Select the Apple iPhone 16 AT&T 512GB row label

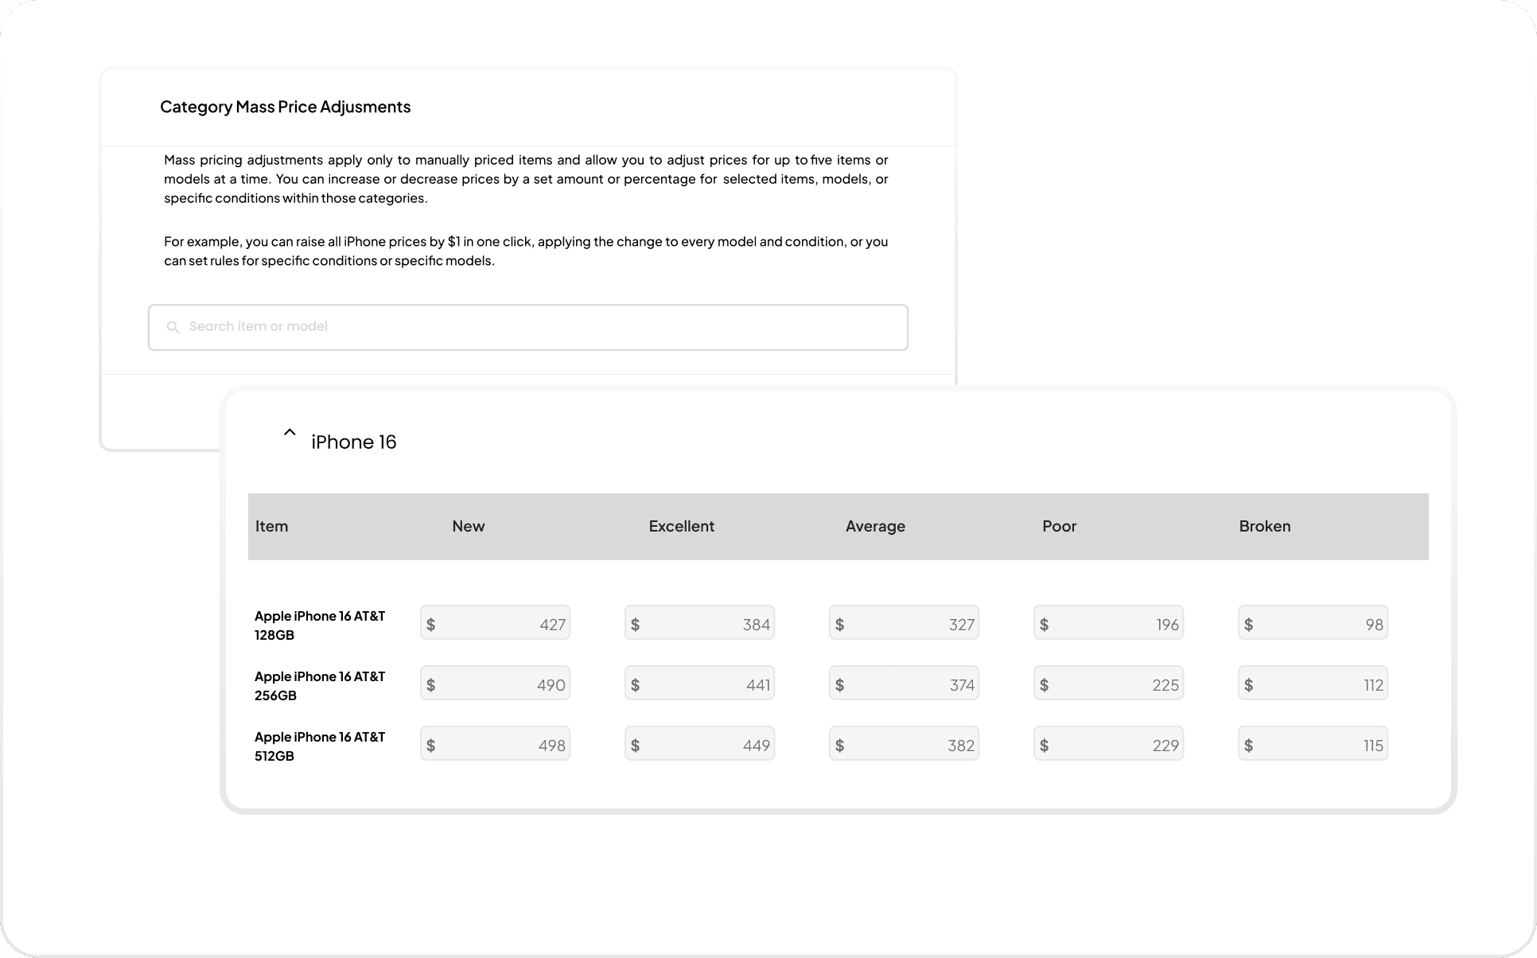(320, 746)
